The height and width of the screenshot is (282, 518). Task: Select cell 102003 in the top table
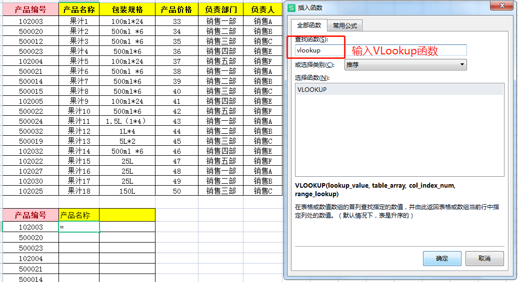click(x=30, y=21)
